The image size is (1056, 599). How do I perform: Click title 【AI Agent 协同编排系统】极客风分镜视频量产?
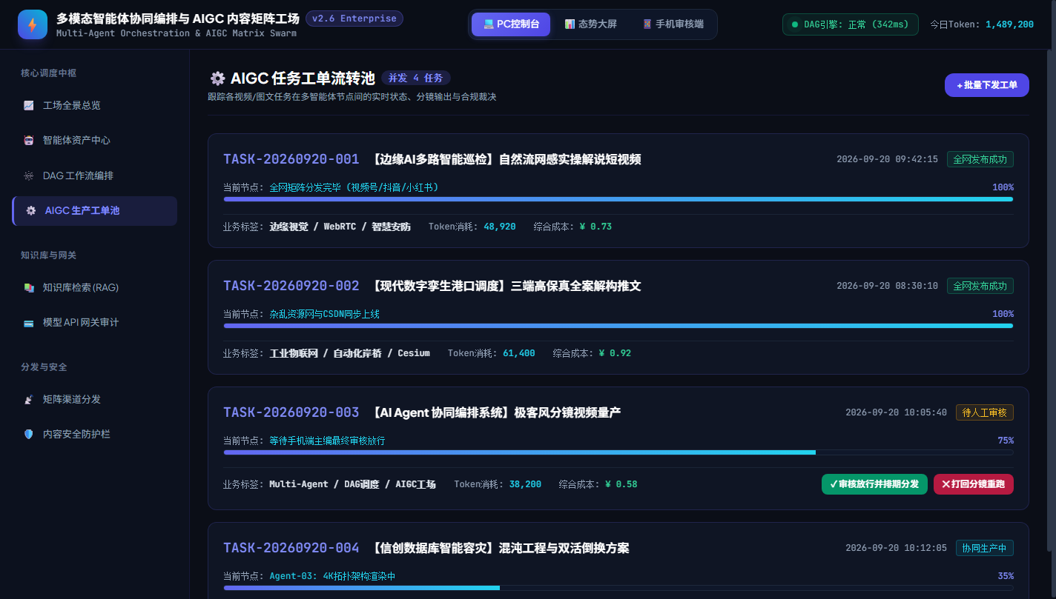pos(495,412)
